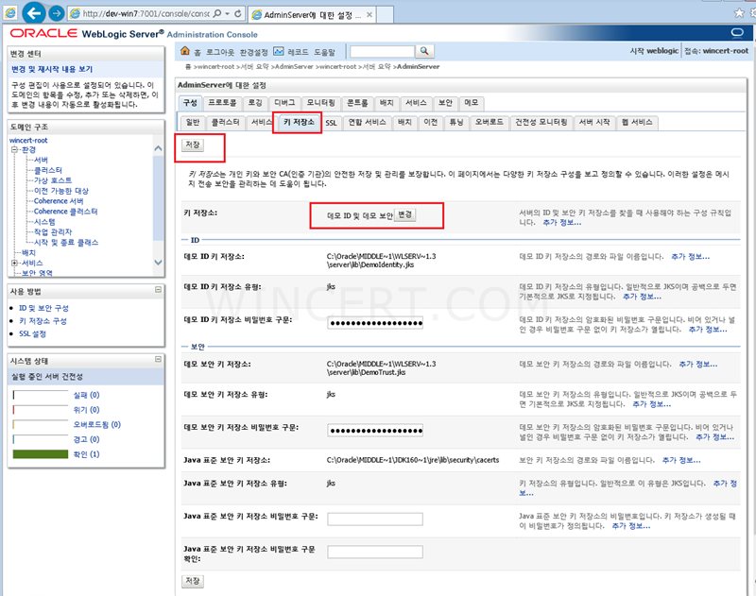Select the 건전성 모니터링 subtab
The height and width of the screenshot is (596, 756).
coord(541,123)
